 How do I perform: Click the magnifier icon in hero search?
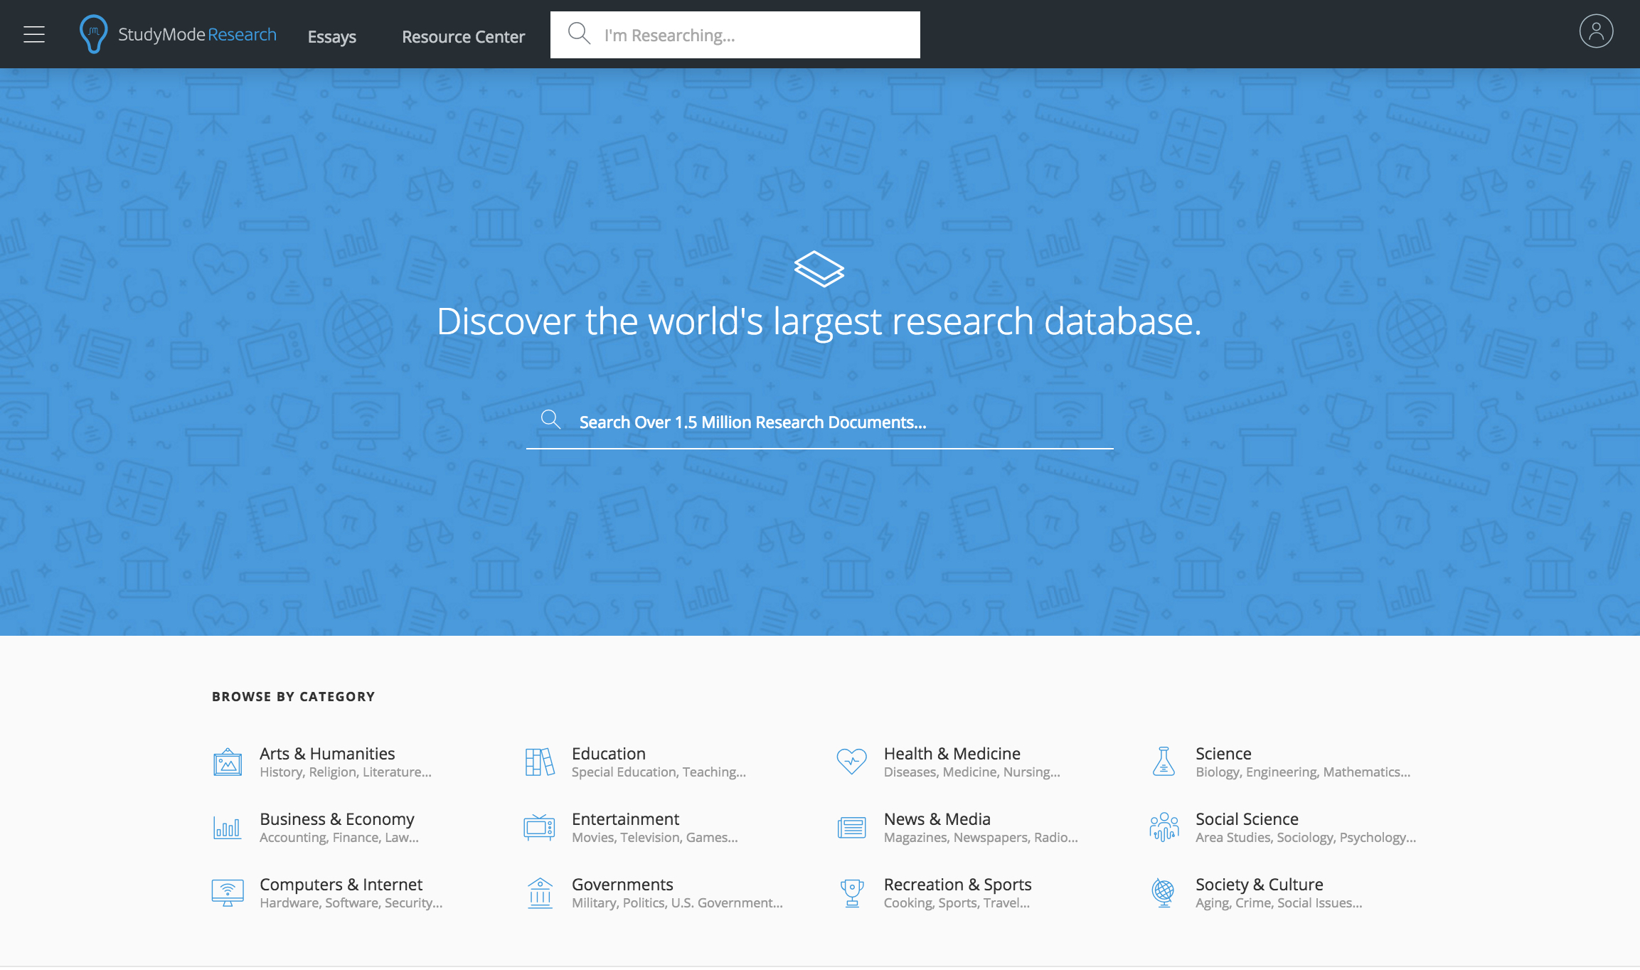[550, 420]
